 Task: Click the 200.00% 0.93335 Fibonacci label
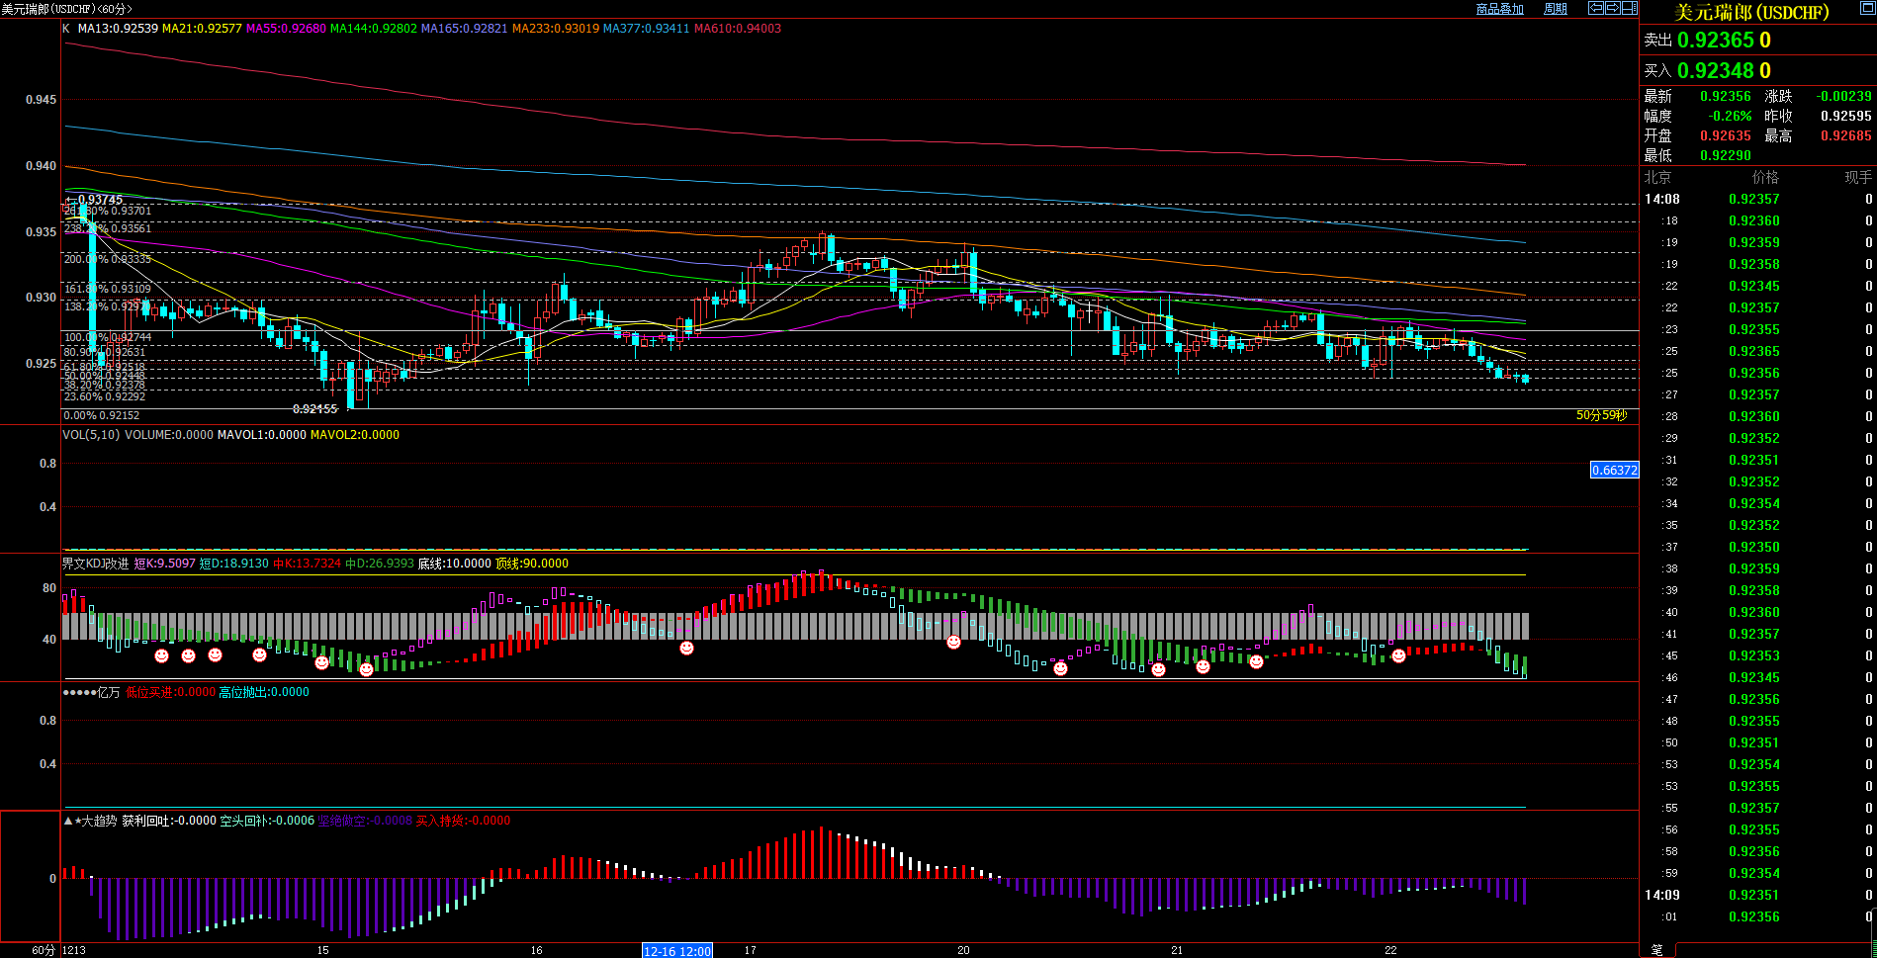(x=108, y=259)
